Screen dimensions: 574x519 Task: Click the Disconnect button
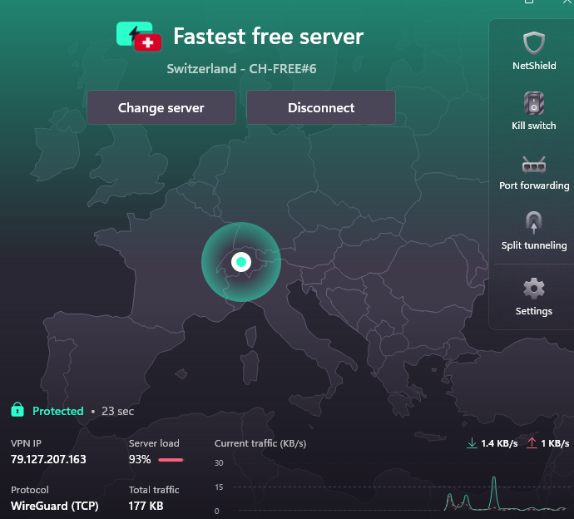click(x=321, y=107)
